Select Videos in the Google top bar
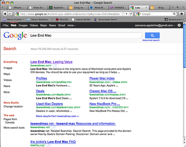The width and height of the screenshot is (186, 147). pyautogui.click(x=34, y=25)
